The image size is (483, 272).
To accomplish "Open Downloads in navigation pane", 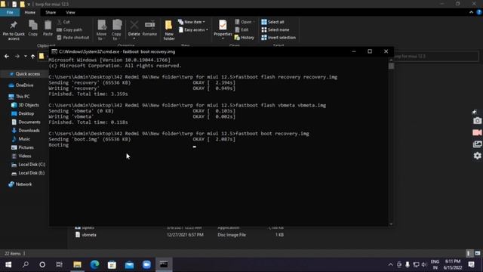I will point(26,131).
